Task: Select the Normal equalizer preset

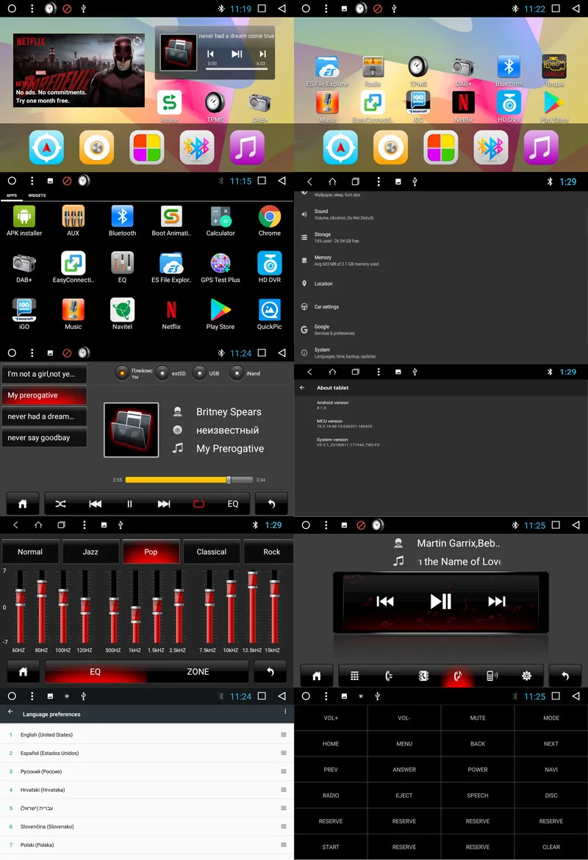Action: (30, 552)
